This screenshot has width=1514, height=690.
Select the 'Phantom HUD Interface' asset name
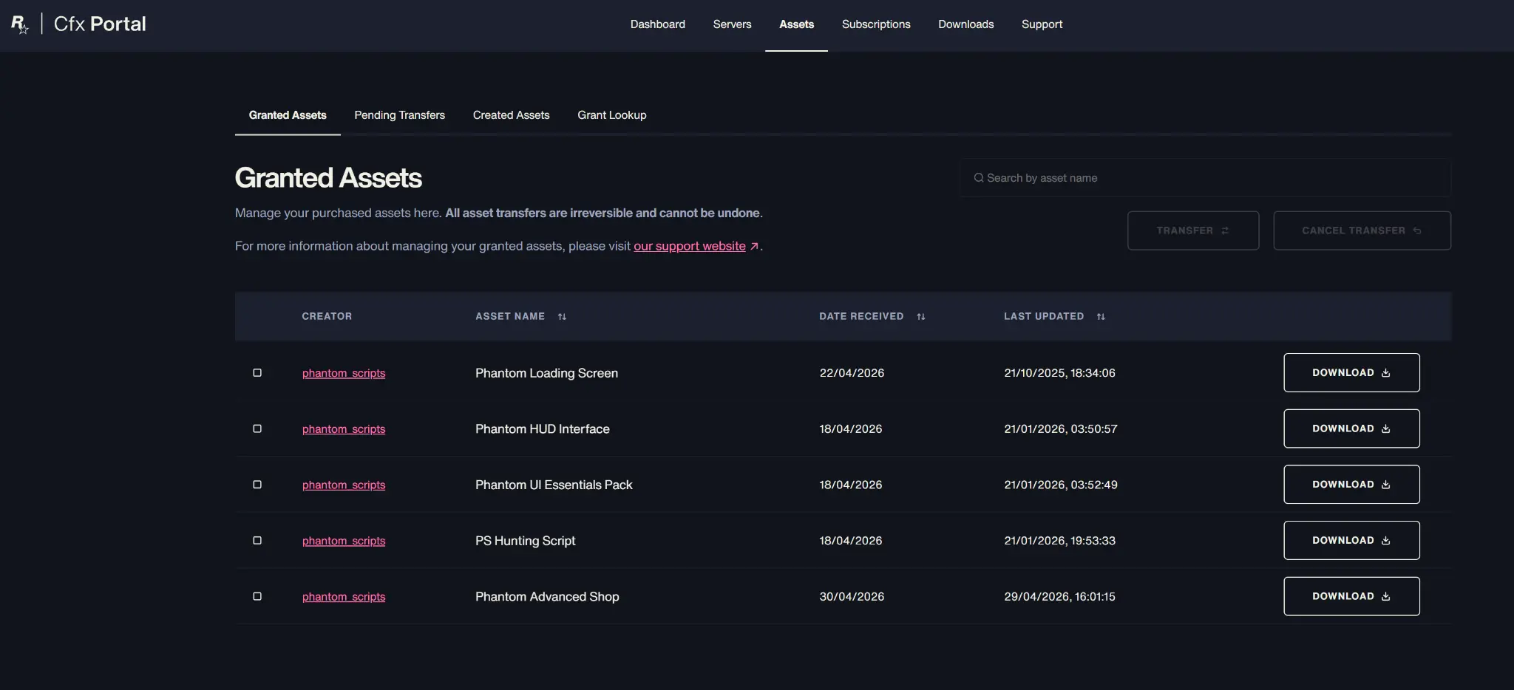point(543,429)
